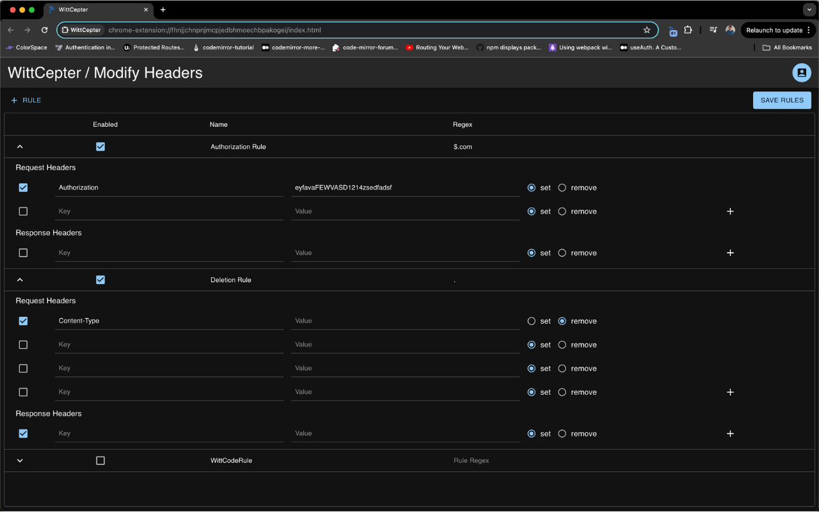The width and height of the screenshot is (819, 512).
Task: Bookmark this page with the star icon
Action: click(647, 30)
